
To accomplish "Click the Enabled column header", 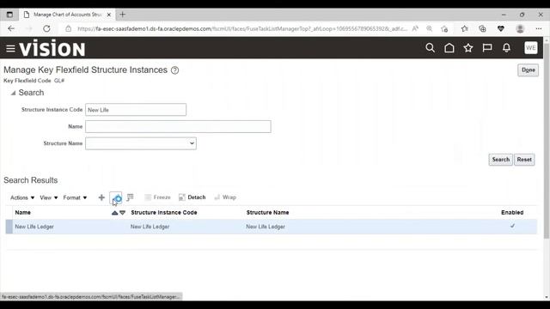I will coord(512,213).
